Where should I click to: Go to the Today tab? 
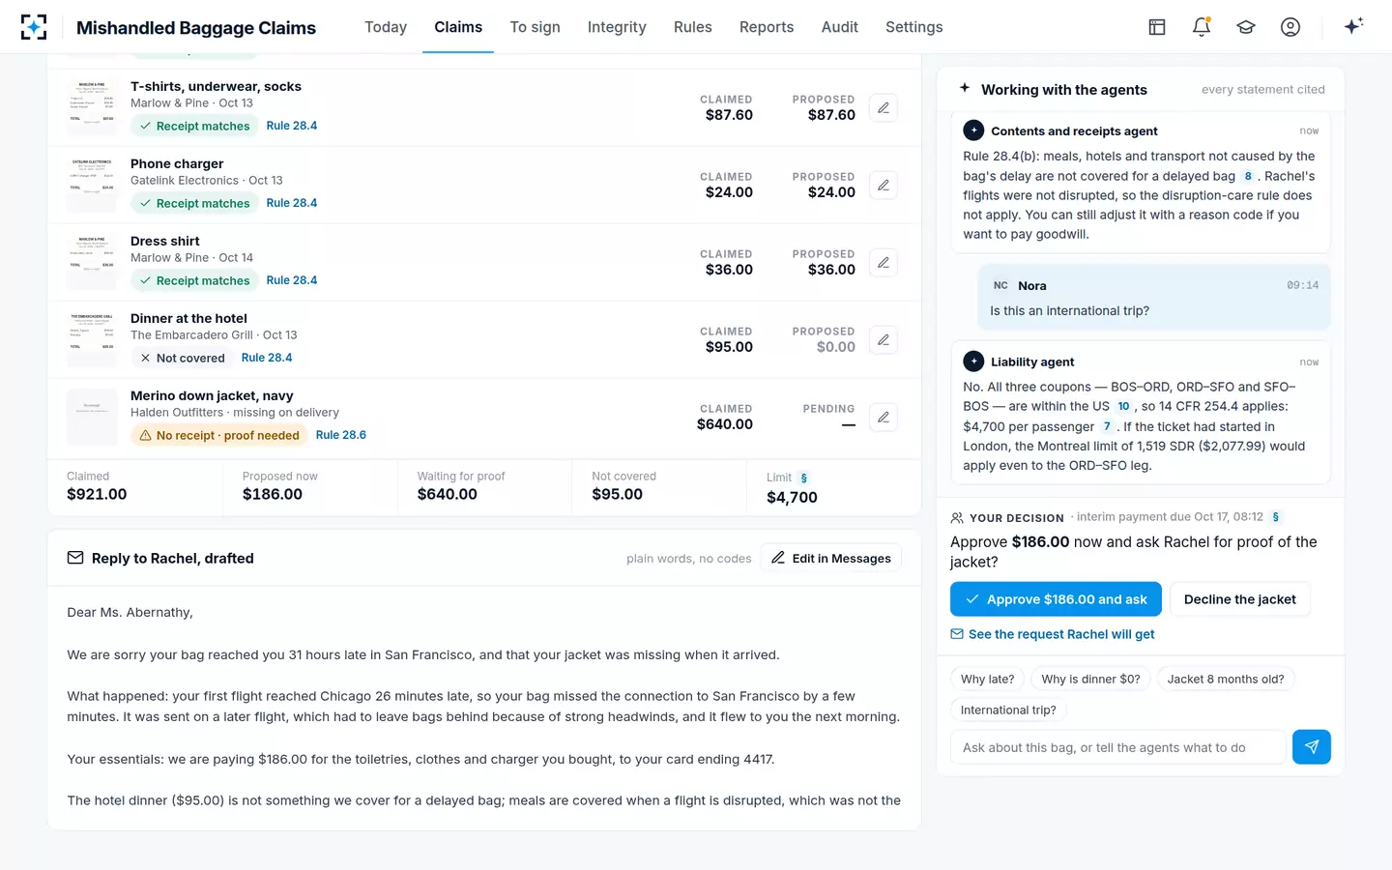click(x=386, y=27)
